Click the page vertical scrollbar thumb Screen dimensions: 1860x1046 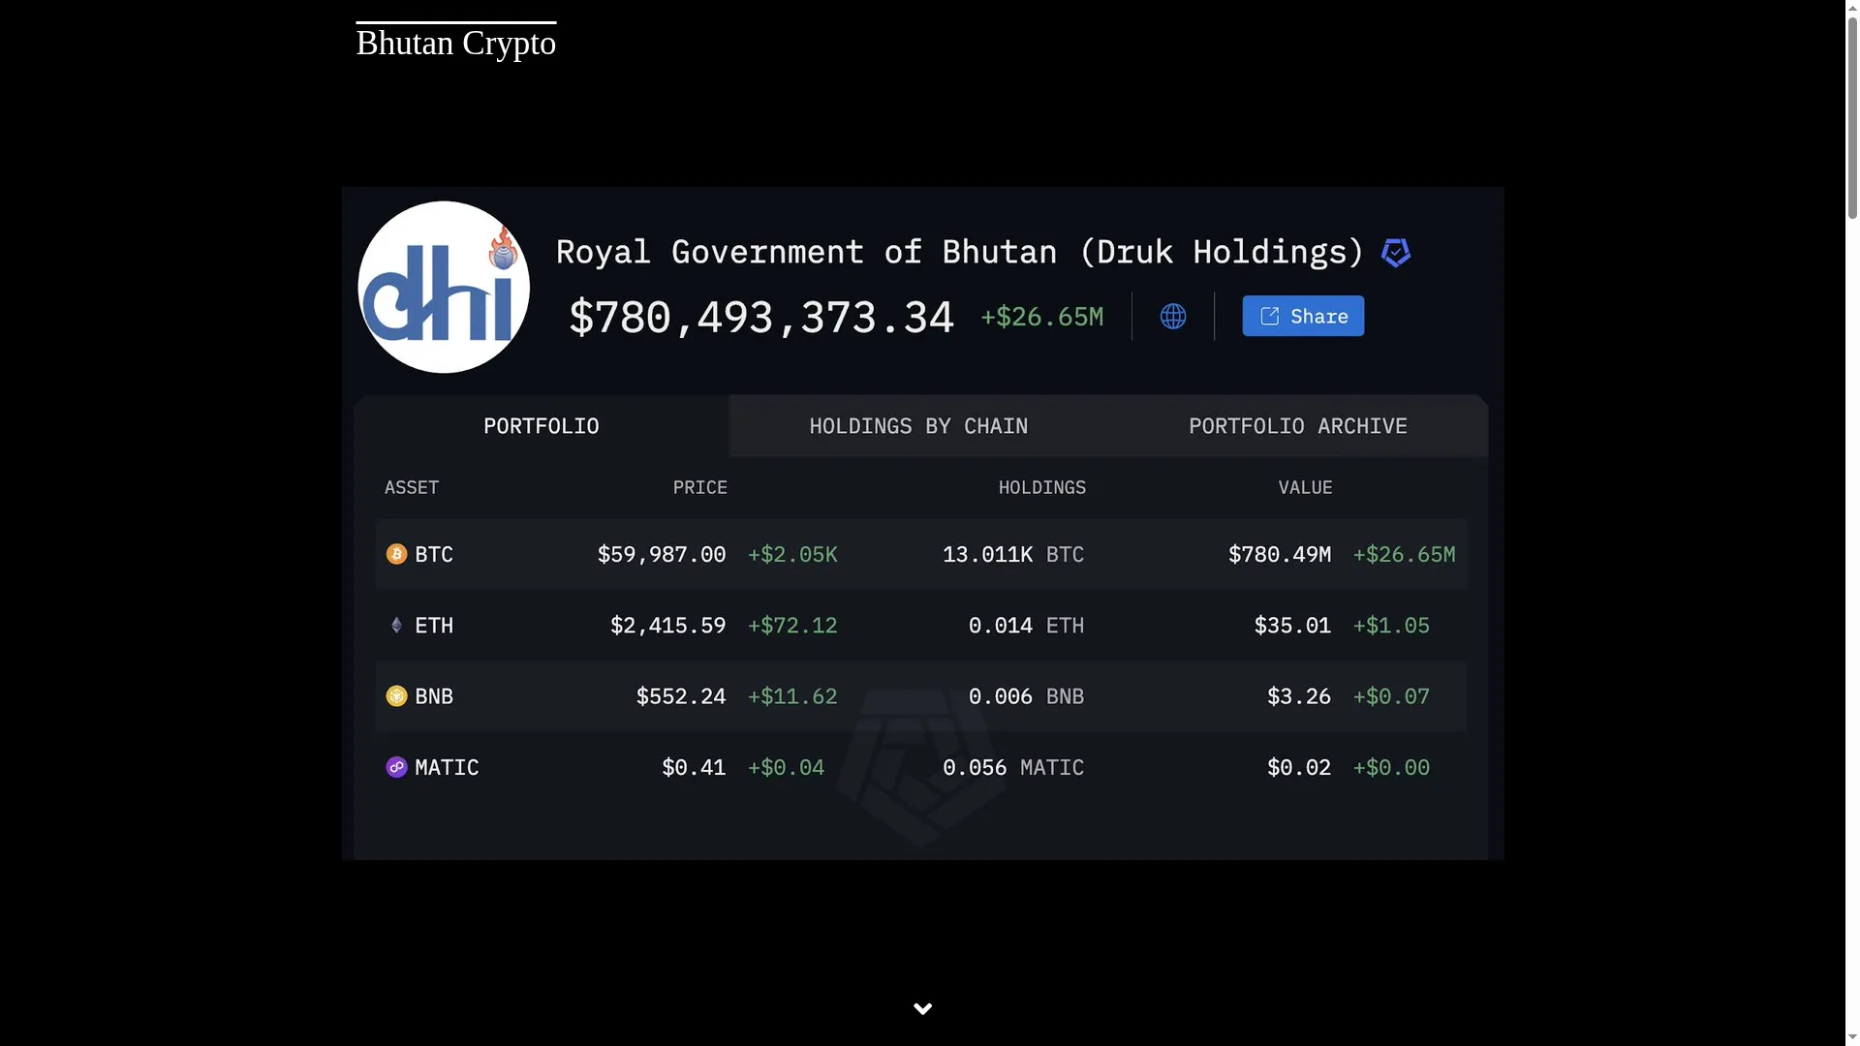click(x=1852, y=117)
